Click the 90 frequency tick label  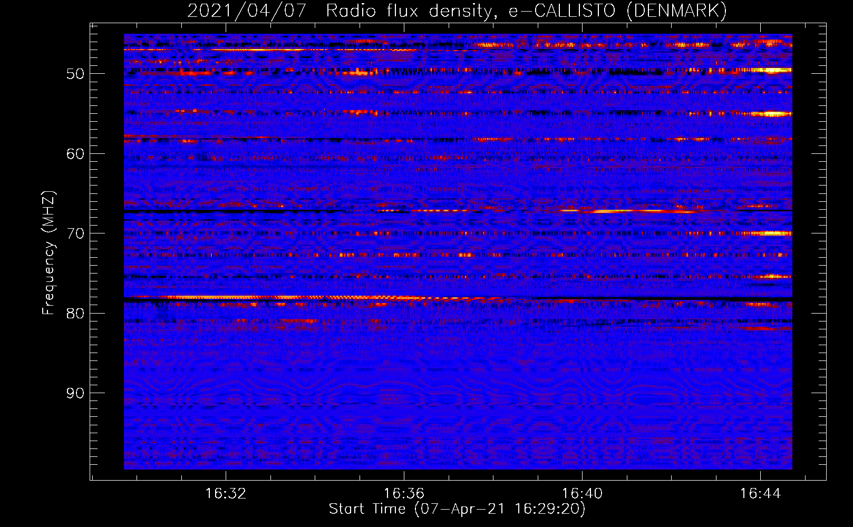75,393
